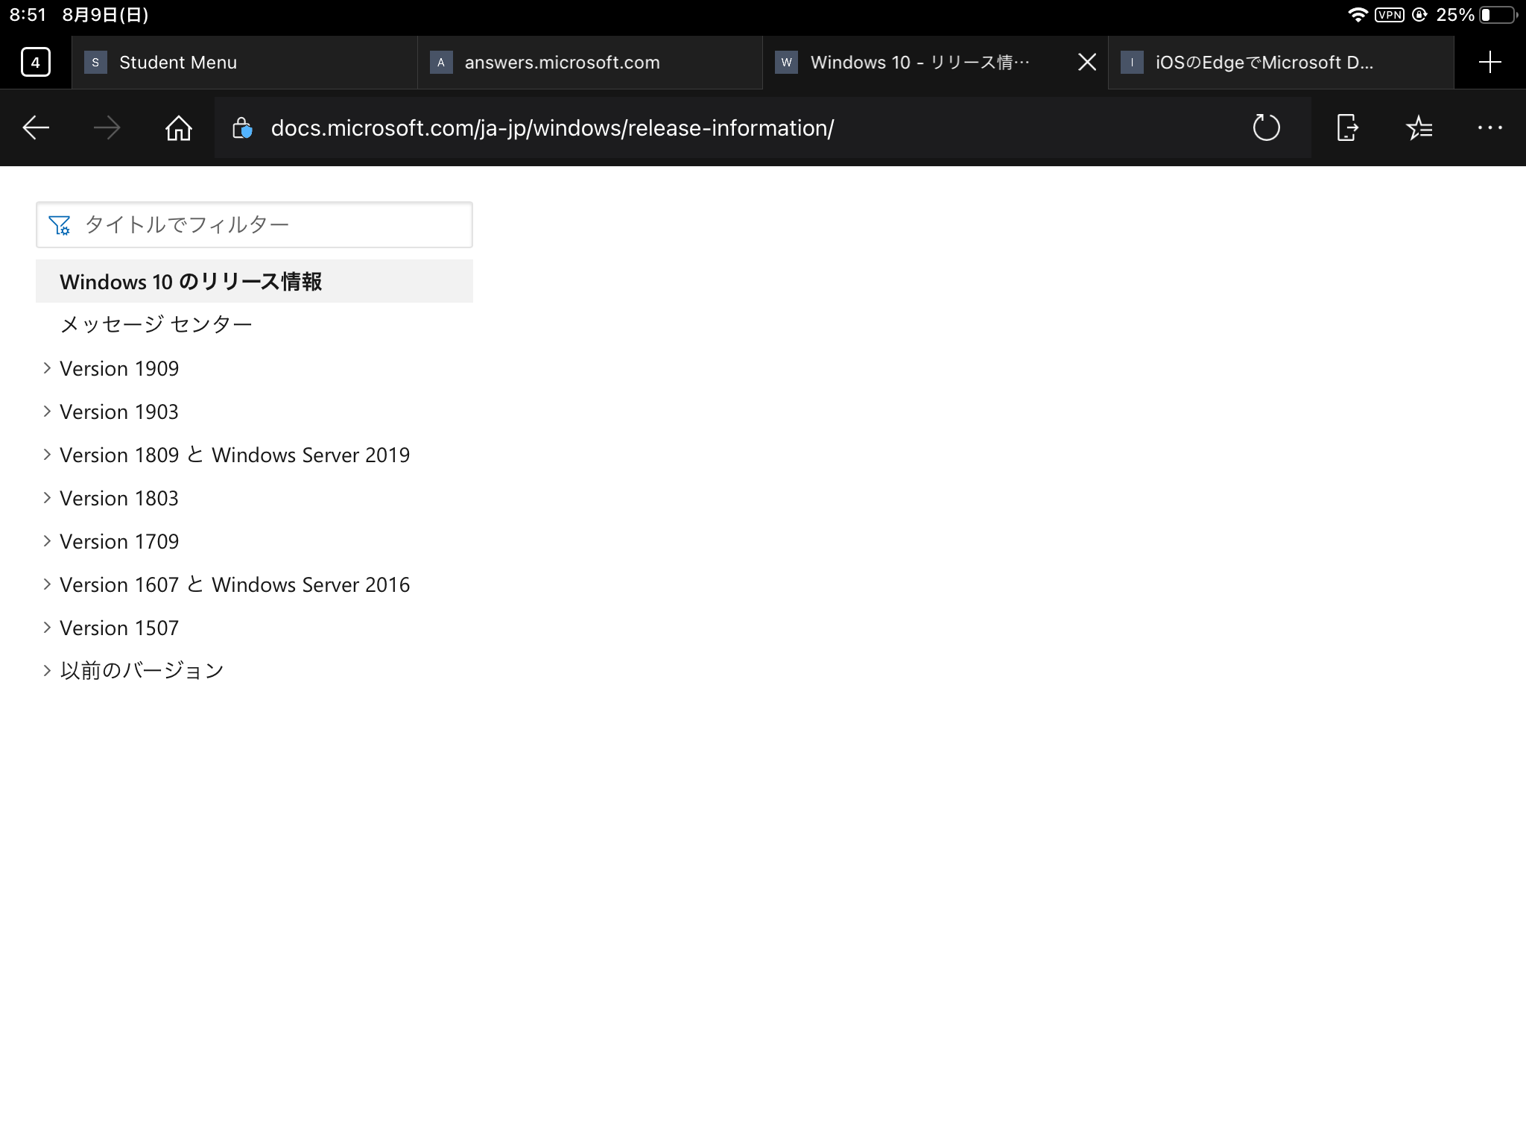1526x1145 pixels.
Task: Open a new tab with plus icon
Action: [1489, 62]
